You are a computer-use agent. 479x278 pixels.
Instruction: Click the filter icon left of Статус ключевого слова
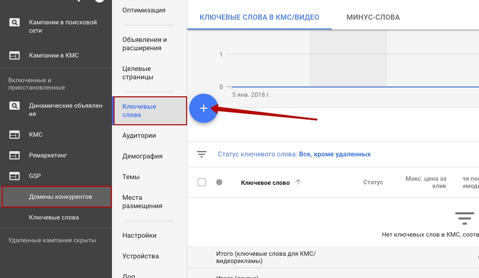coord(202,154)
